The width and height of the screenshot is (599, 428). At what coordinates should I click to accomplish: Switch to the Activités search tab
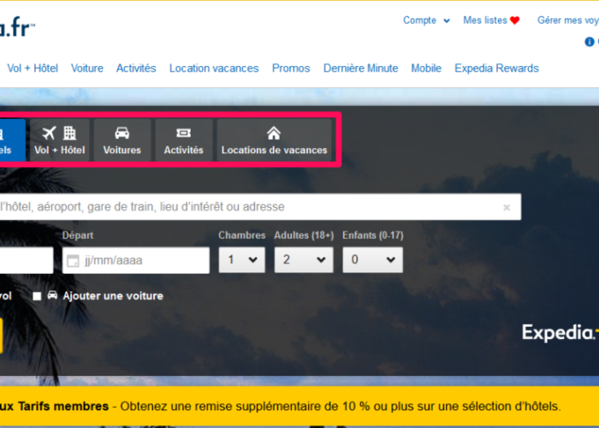click(x=184, y=140)
